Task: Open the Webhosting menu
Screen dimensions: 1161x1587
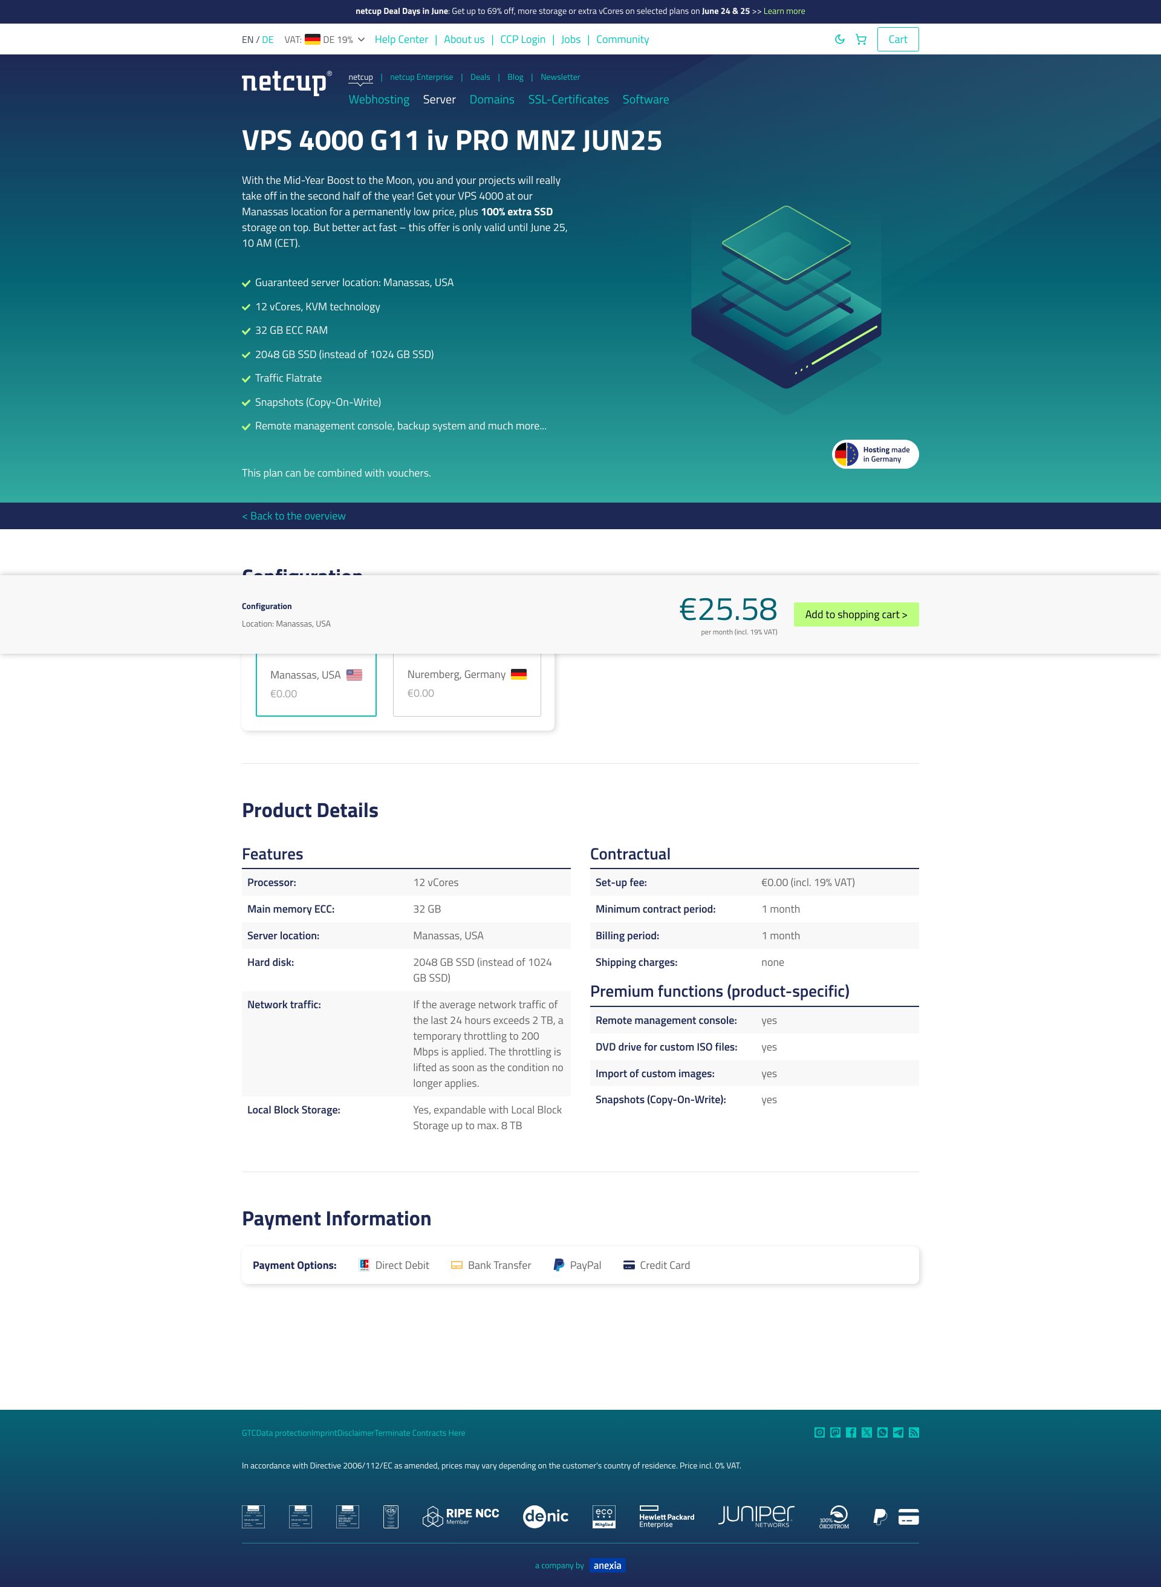Action: (379, 99)
